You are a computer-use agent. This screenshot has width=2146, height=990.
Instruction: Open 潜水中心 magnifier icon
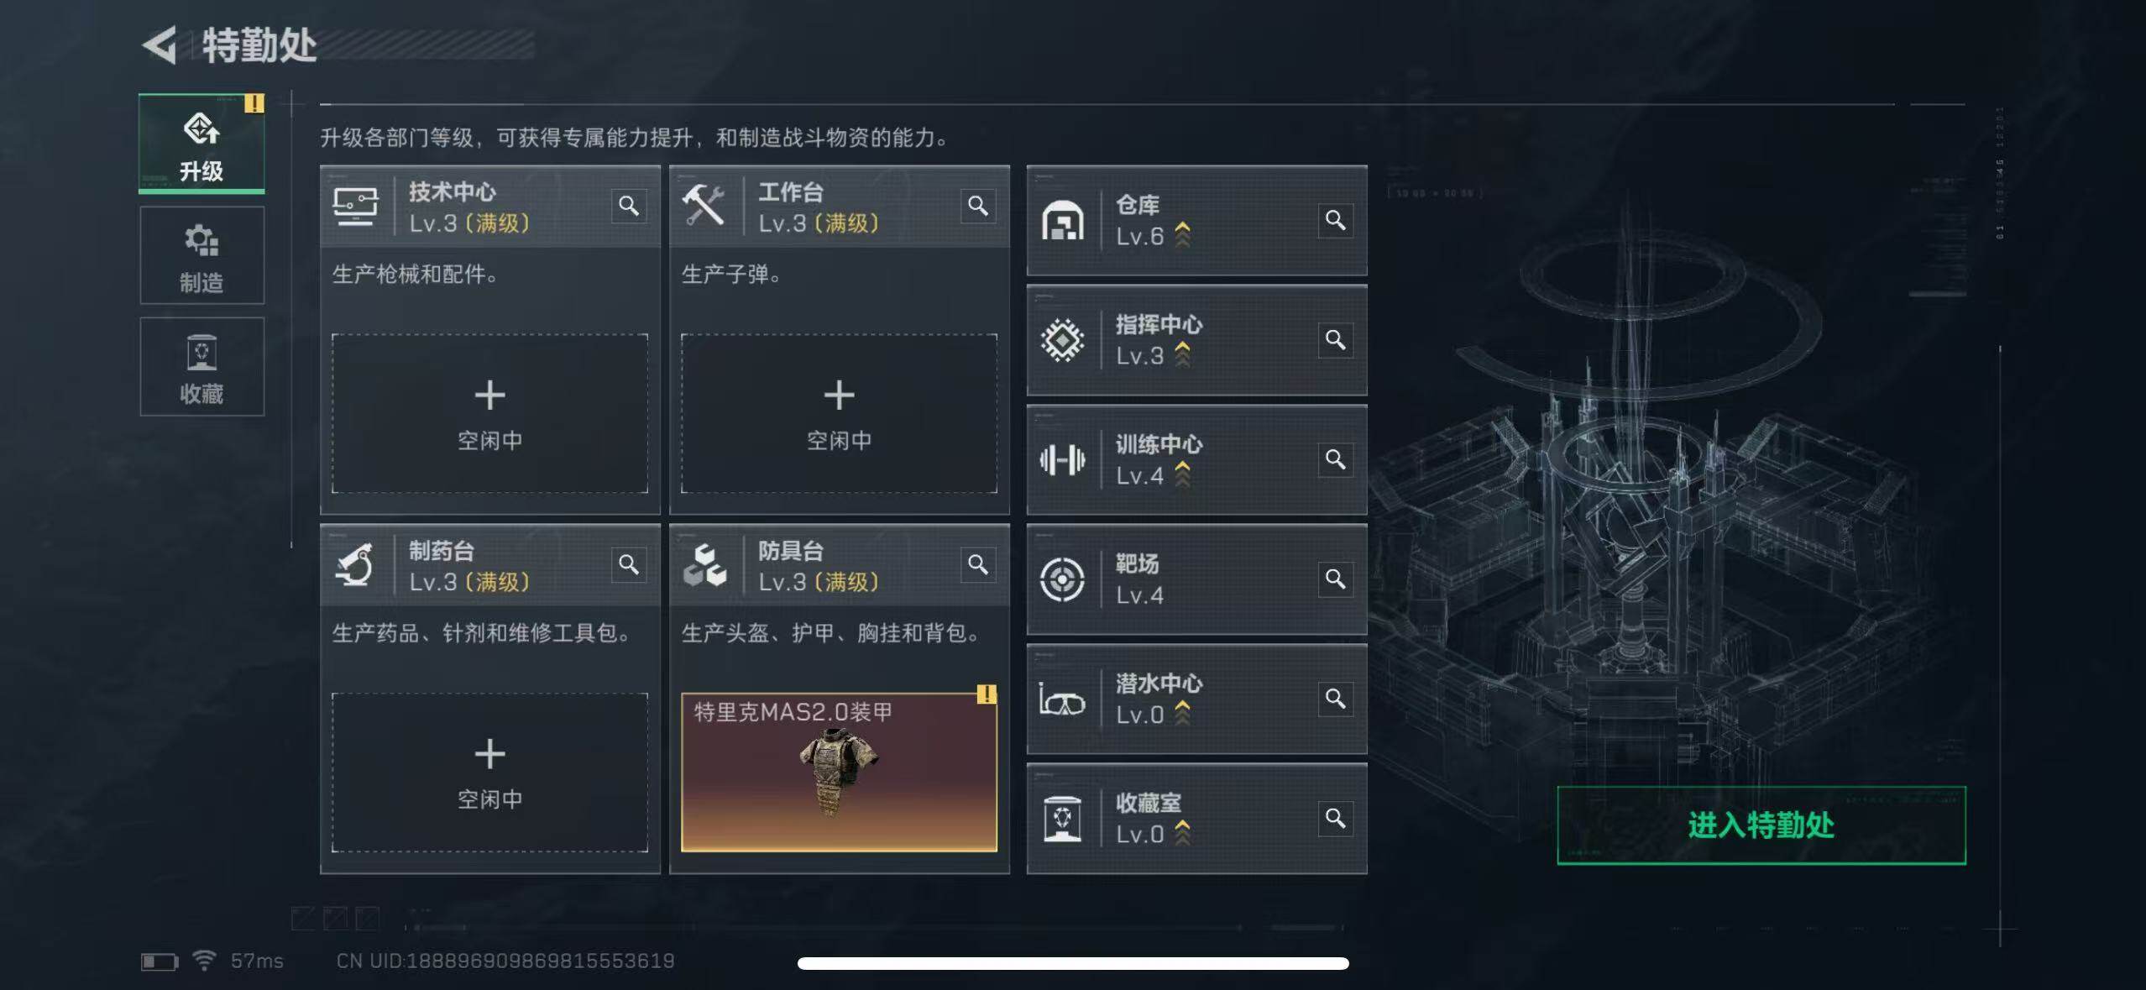tap(1336, 699)
